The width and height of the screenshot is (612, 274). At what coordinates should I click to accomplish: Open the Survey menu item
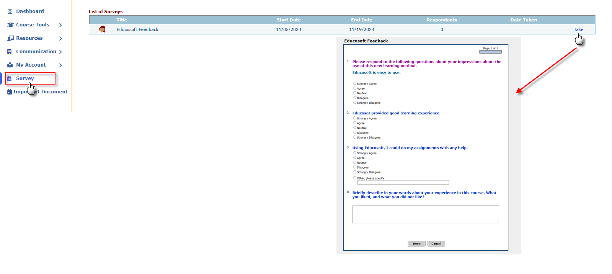coord(25,78)
